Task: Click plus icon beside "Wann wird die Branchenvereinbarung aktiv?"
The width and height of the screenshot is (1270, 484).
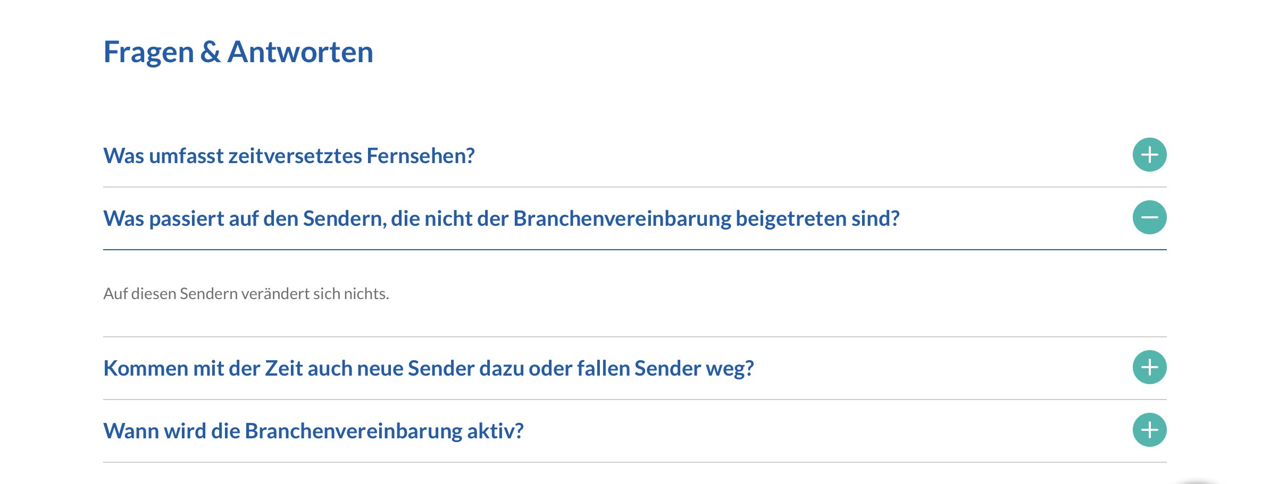Action: [x=1149, y=430]
